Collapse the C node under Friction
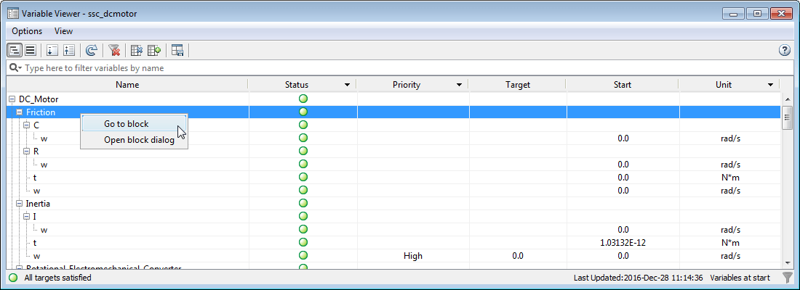 pos(26,125)
